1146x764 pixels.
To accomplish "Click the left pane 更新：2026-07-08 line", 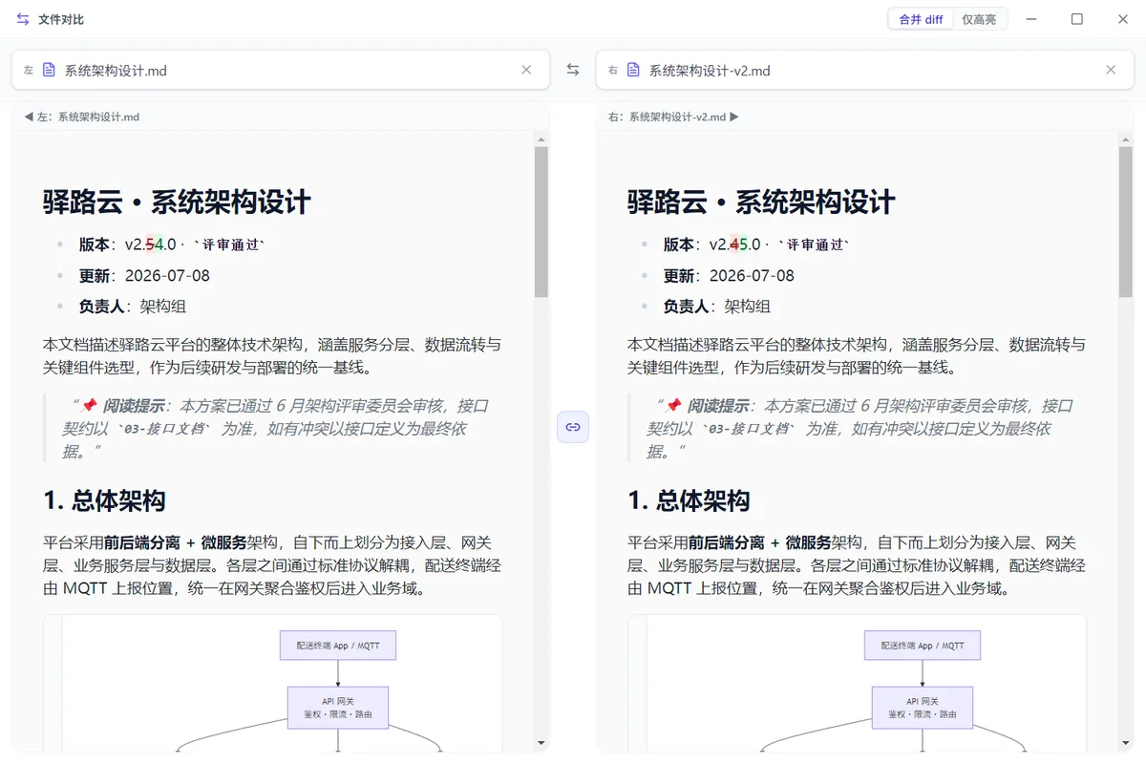I will coord(144,275).
